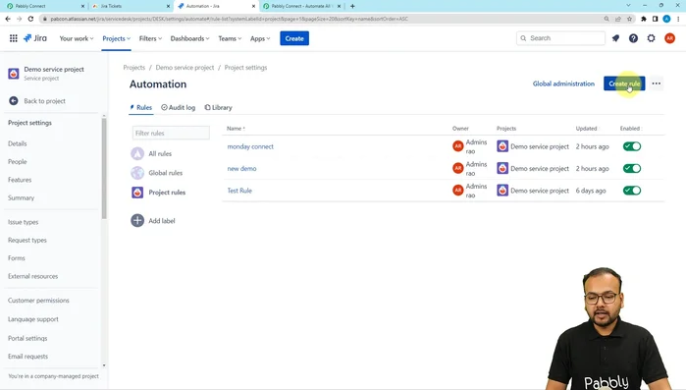
Task: Switch to the Rules tab
Action: point(141,107)
